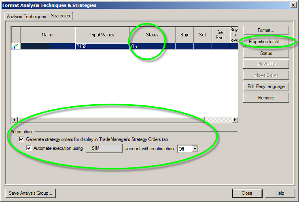Image resolution: width=299 pixels, height=202 pixels.
Task: Click the On status cell
Action: point(153,46)
